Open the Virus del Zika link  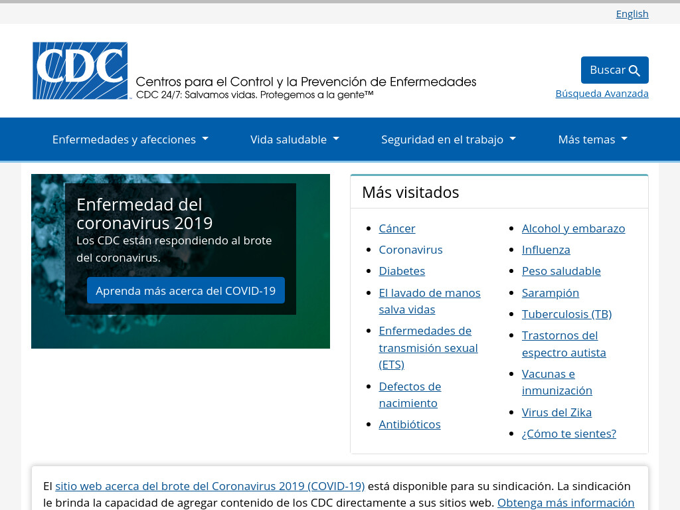point(556,412)
